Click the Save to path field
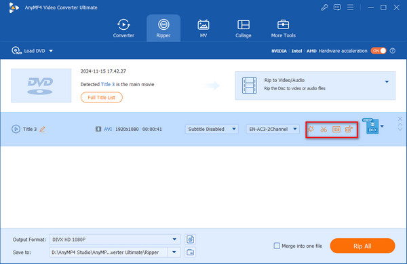Image resolution: width=407 pixels, height=264 pixels. tap(109, 252)
